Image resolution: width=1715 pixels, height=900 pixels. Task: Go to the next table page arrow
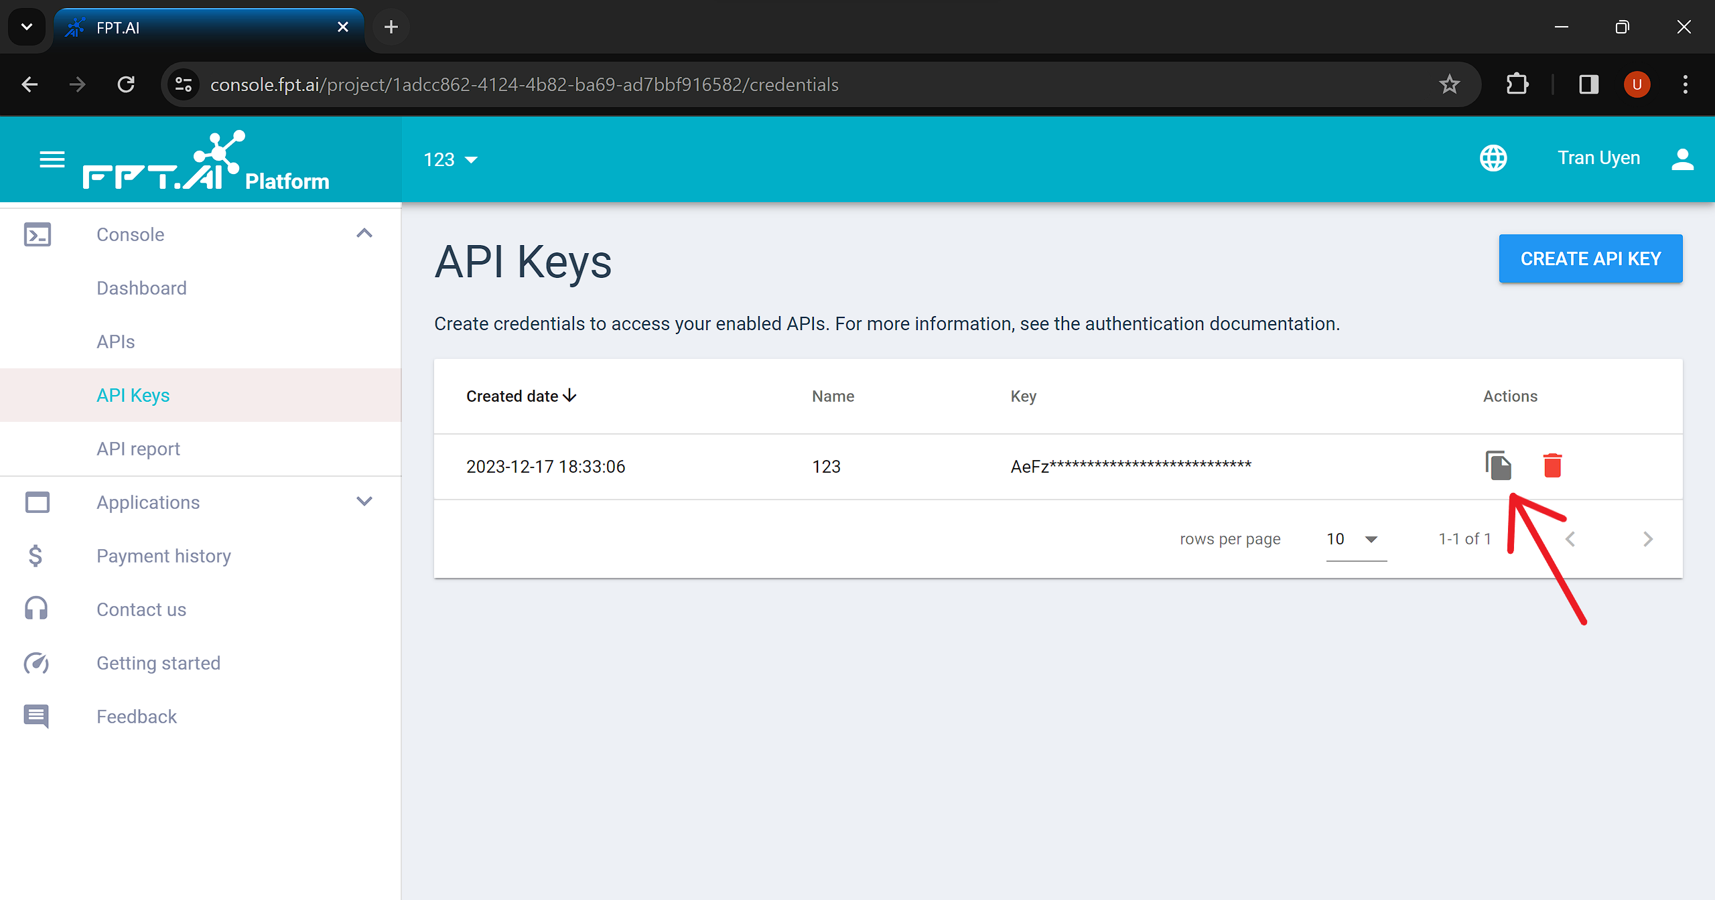point(1648,539)
